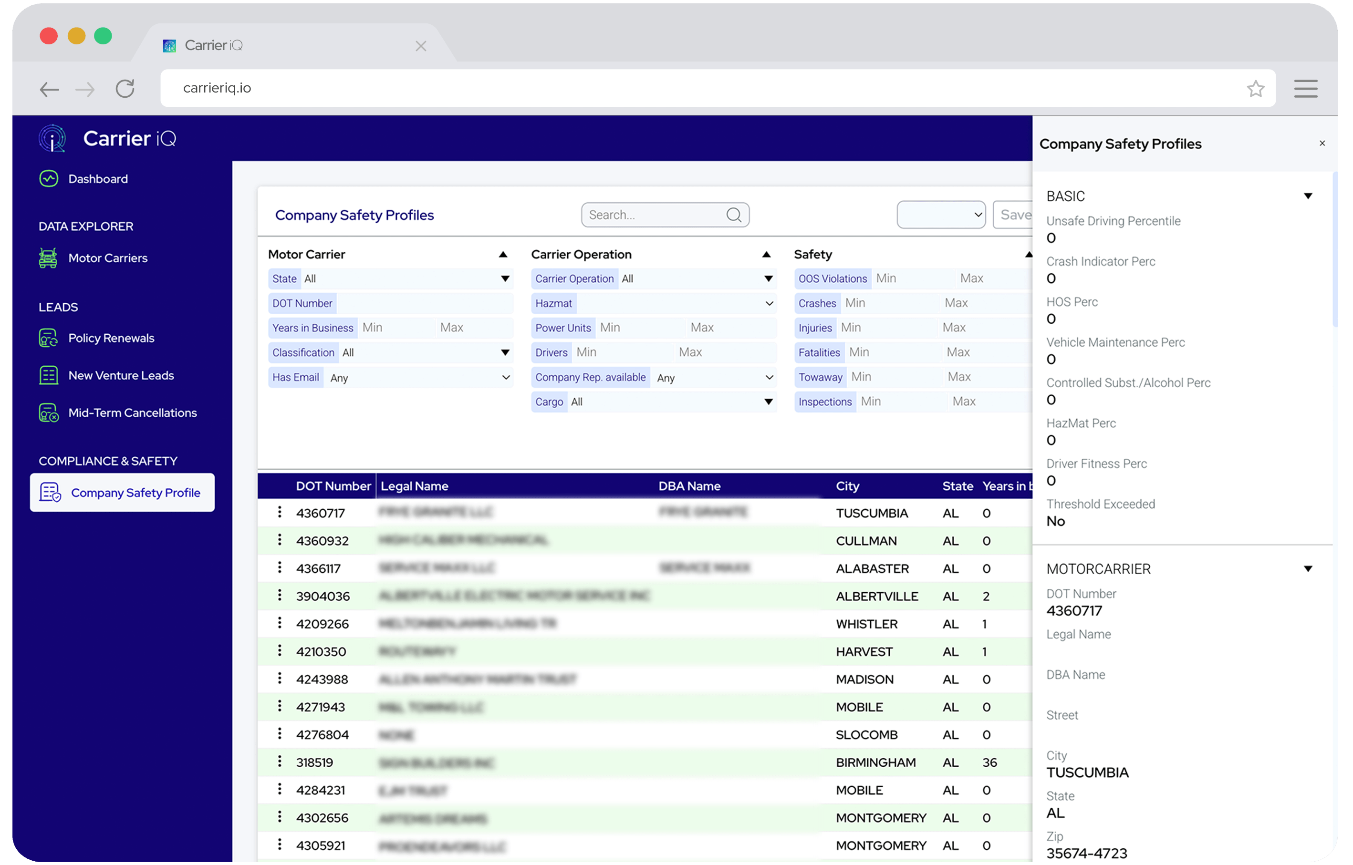The image size is (1353, 865).
Task: Click the Motor Carriers truck icon
Action: (x=48, y=258)
